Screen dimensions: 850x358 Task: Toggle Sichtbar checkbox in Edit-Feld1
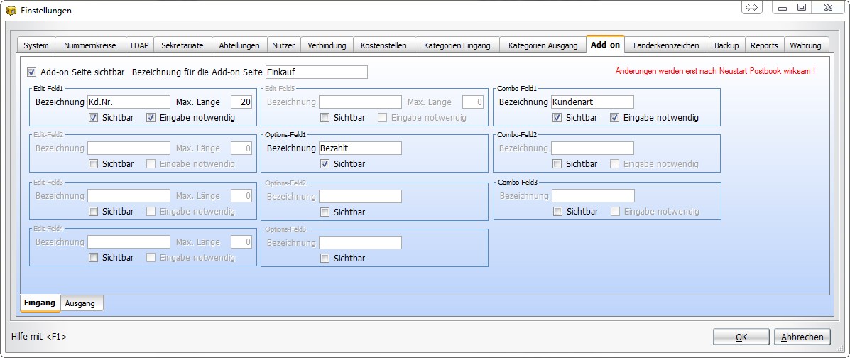[94, 118]
